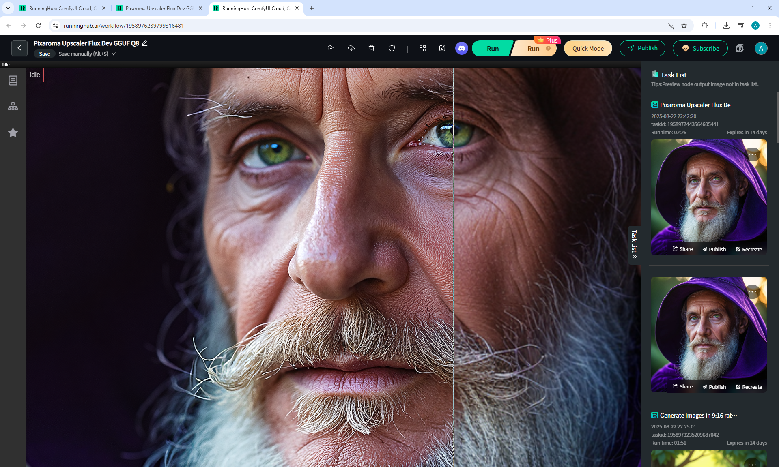Open the node tree sidebar icon
The image size is (779, 467).
(x=13, y=107)
